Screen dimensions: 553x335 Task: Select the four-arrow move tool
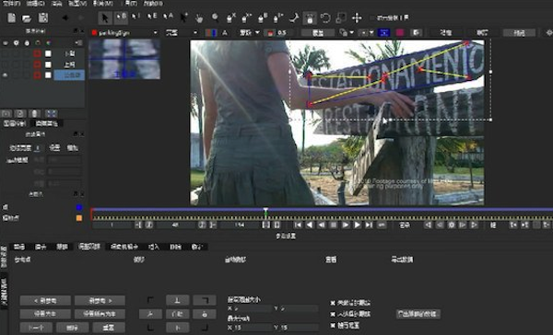click(x=357, y=17)
